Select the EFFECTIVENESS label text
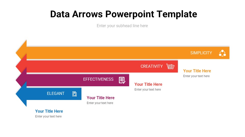Image resolution: width=245 pixels, height=137 pixels. [x=98, y=79]
